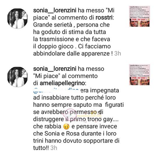157x152 pixels.
Task: Open sonia__lorenzini username in lower notification
Action: coord(55,69)
